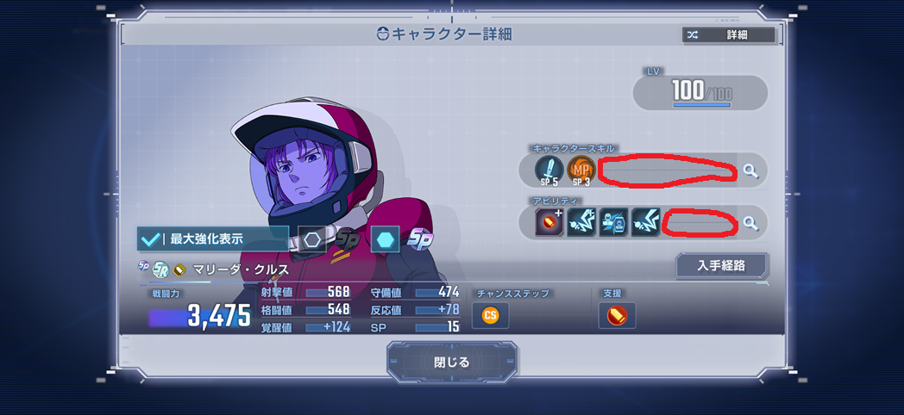Open the 入手経路 acquisition route button

[x=721, y=265]
